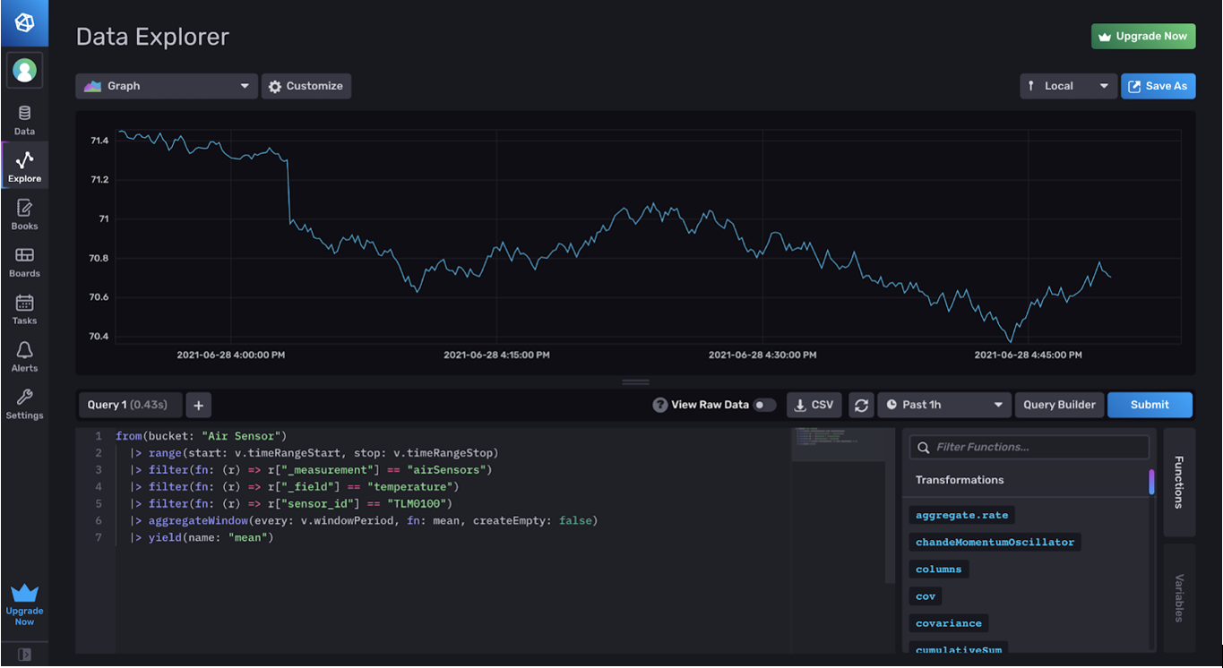The image size is (1223, 668).
Task: Click the "temperature" field filter line
Action: (294, 487)
